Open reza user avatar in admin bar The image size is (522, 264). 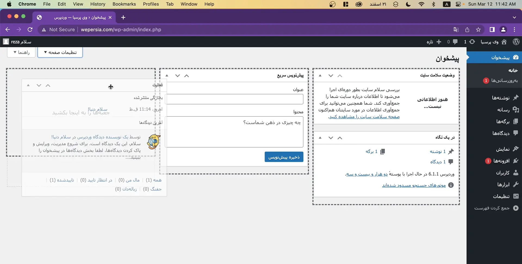point(6,42)
